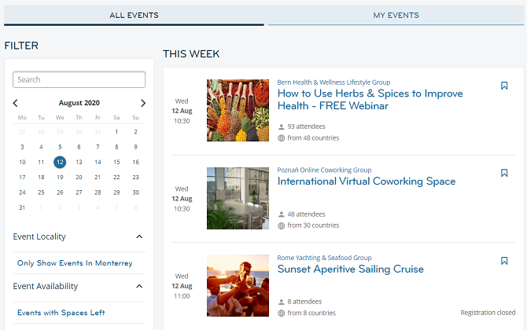Viewport: 527px width, 330px height.
Task: Open Poznań Online Coworking Group link
Action: point(324,170)
